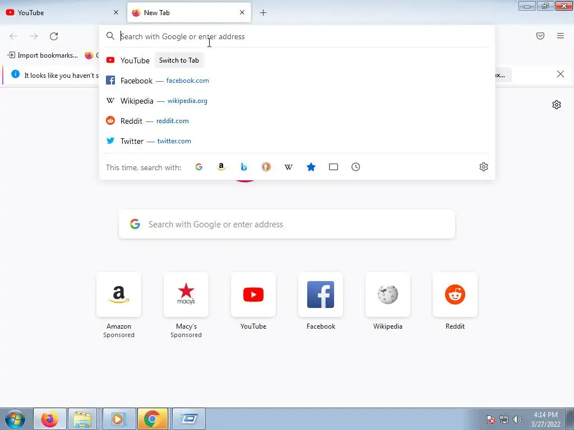Open new tab page personalize gear
Image resolution: width=574 pixels, height=430 pixels.
[x=557, y=105]
